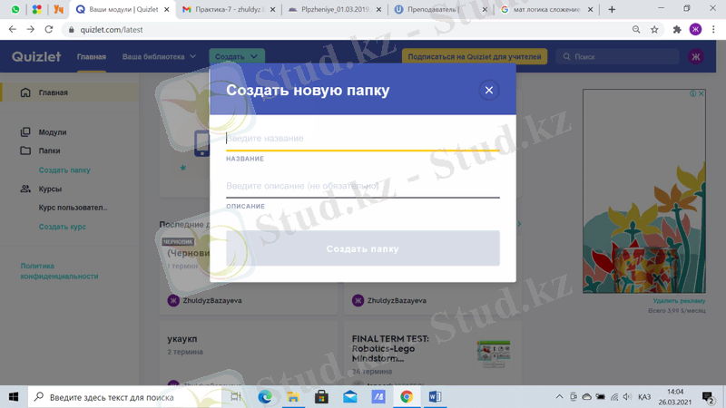Open a new browser tab

tap(612, 9)
